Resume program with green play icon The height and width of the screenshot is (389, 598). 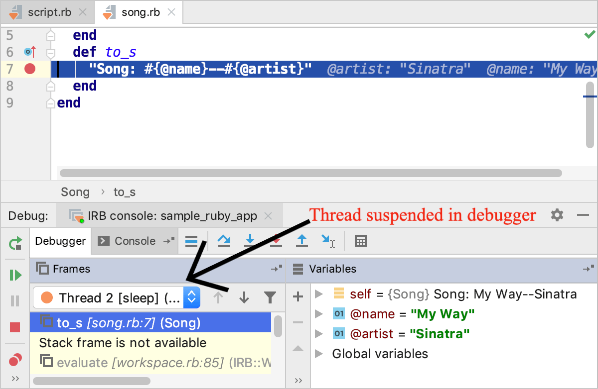point(15,275)
